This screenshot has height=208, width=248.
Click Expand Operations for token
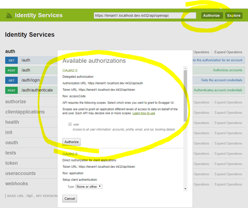[x=228, y=164]
